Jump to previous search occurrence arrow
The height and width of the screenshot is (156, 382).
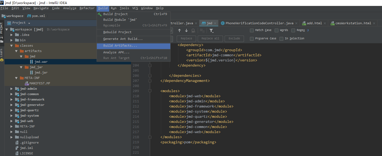(x=179, y=30)
